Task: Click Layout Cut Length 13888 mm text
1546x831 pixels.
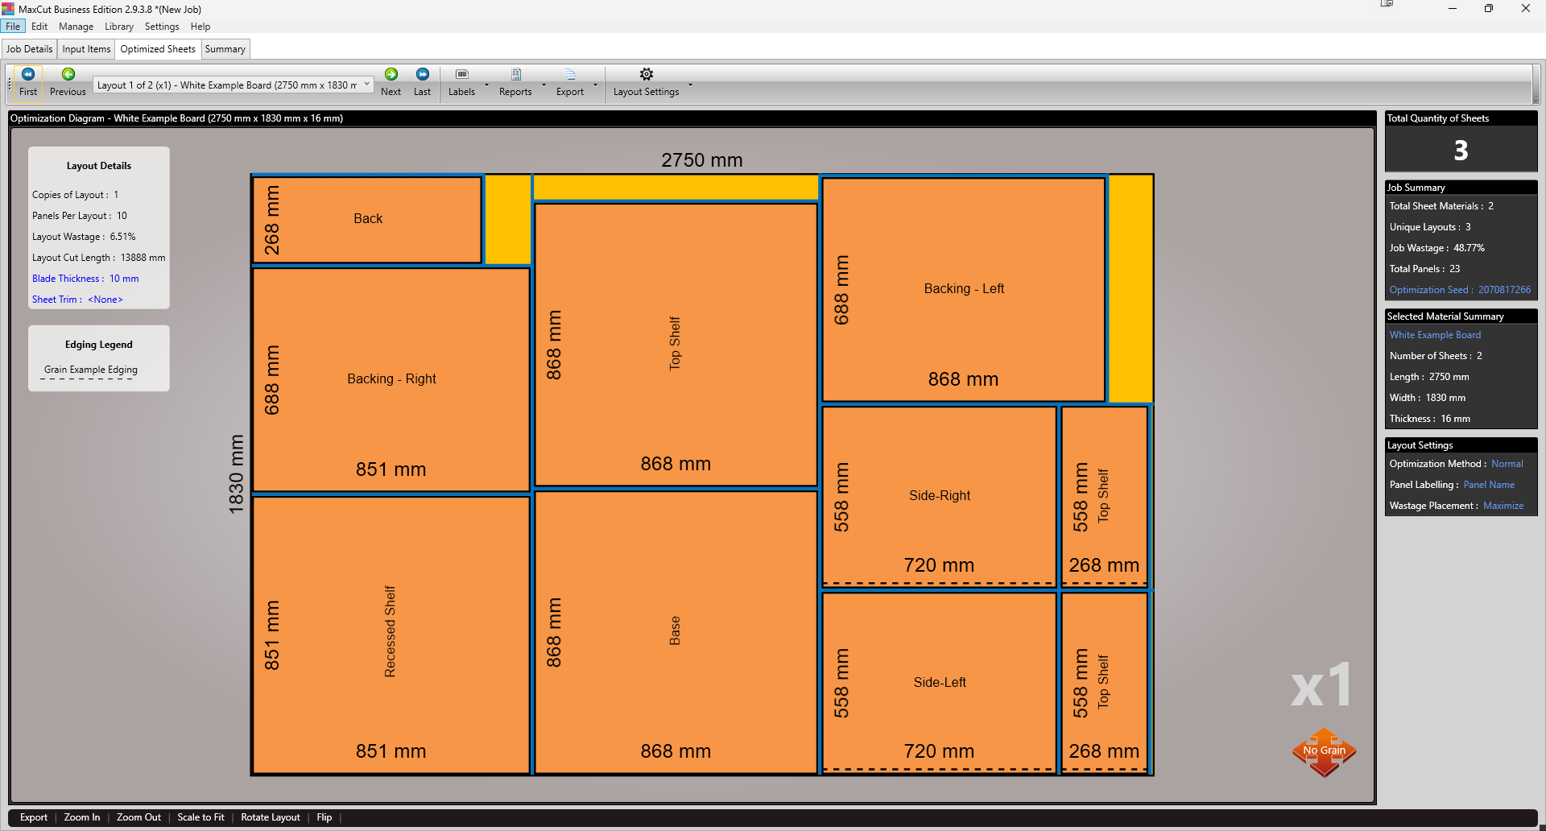Action: point(98,258)
